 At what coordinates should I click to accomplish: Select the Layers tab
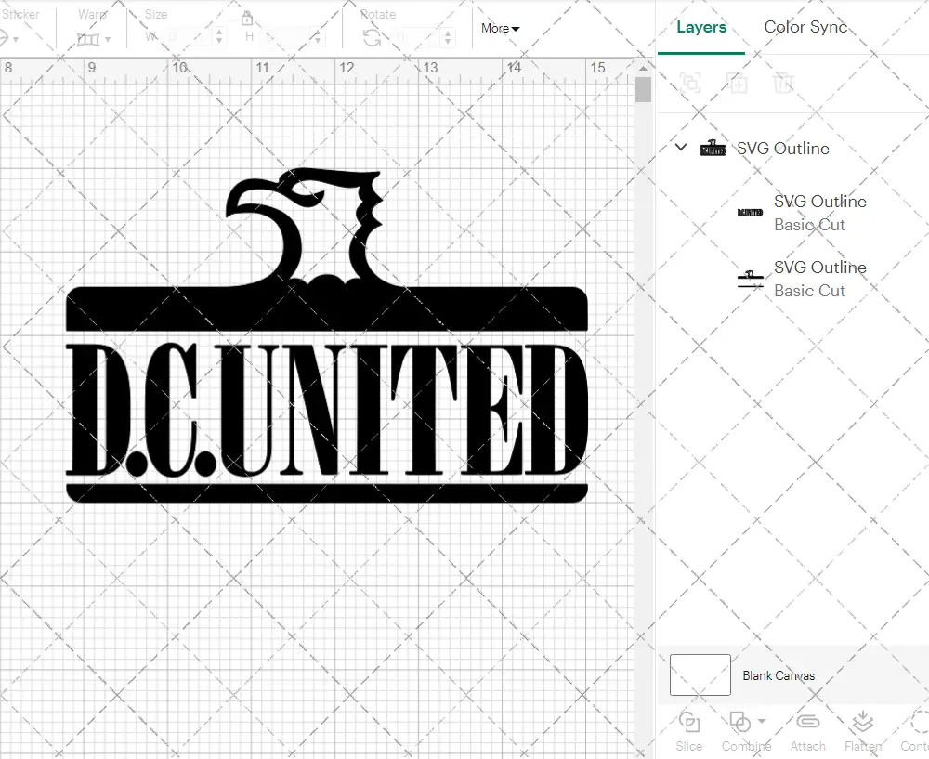click(x=701, y=28)
